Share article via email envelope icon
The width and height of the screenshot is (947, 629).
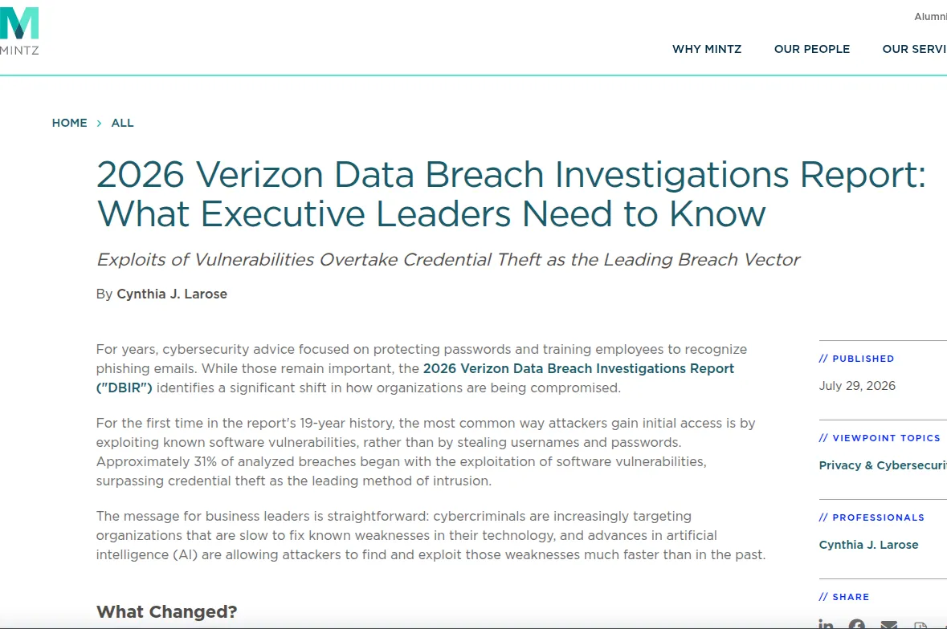pos(889,624)
